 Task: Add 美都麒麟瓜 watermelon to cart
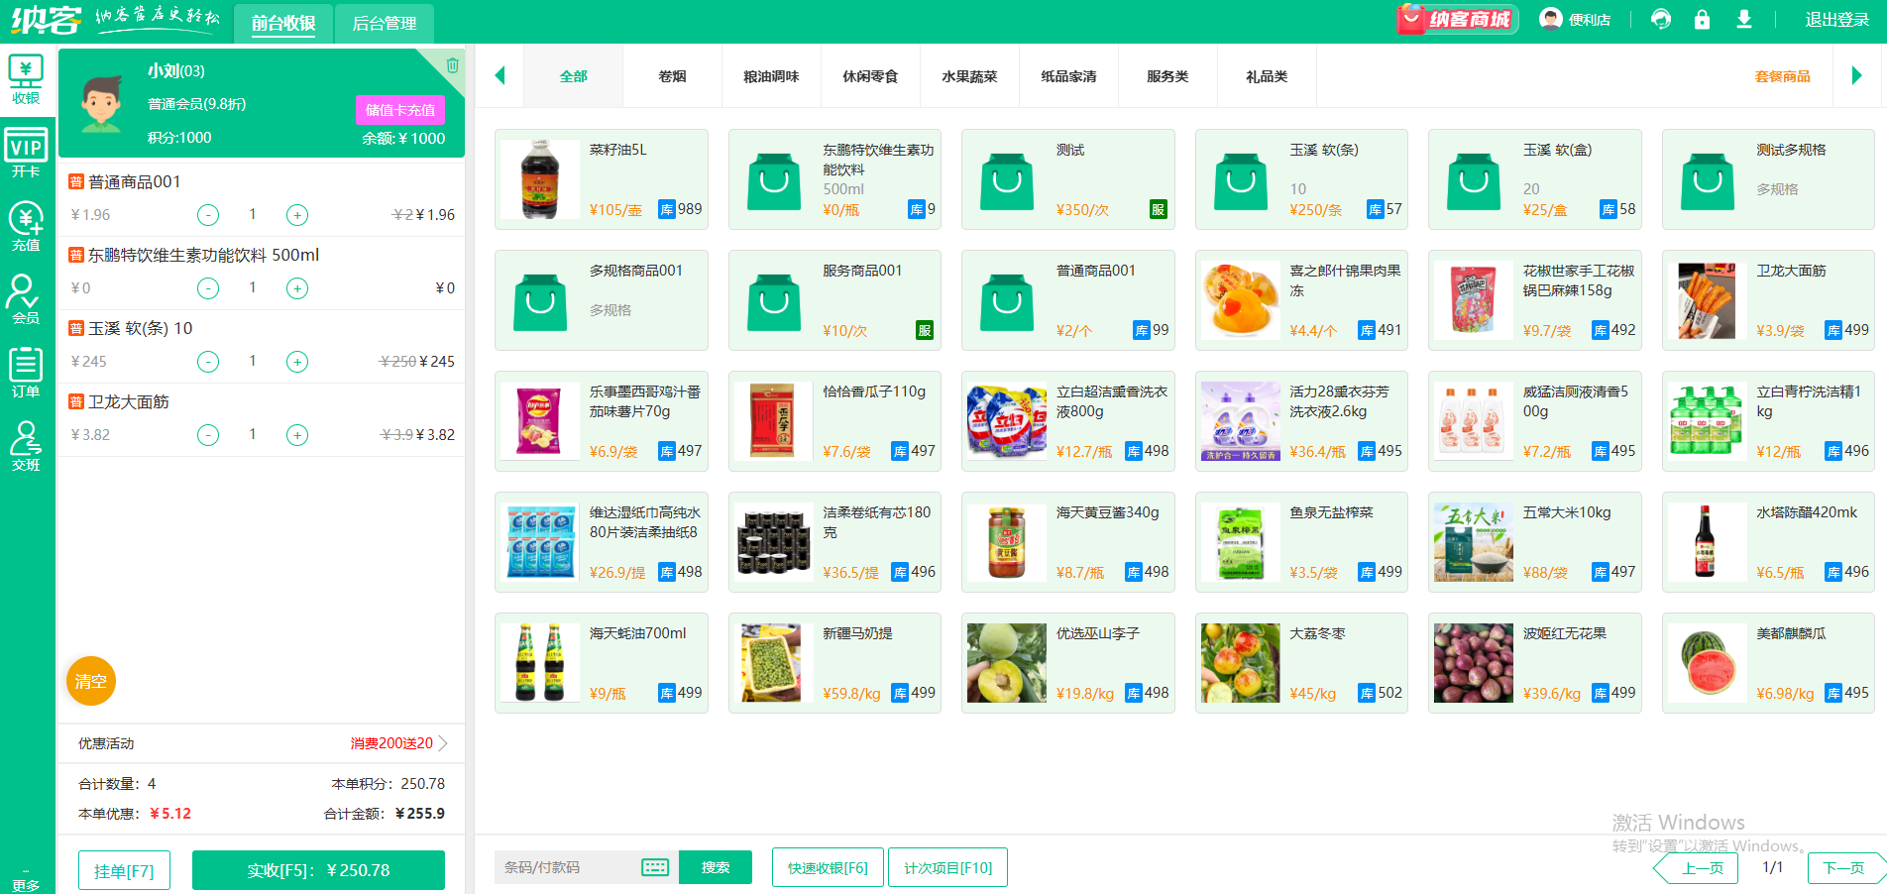pyautogui.click(x=1768, y=663)
